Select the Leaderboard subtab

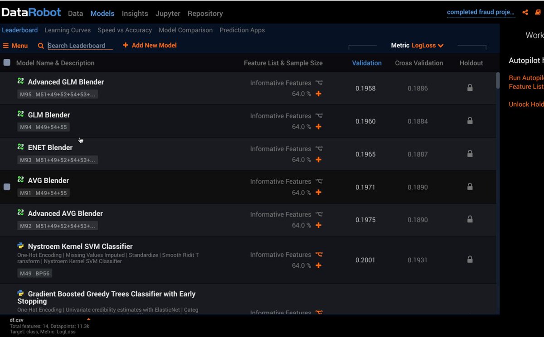(20, 30)
